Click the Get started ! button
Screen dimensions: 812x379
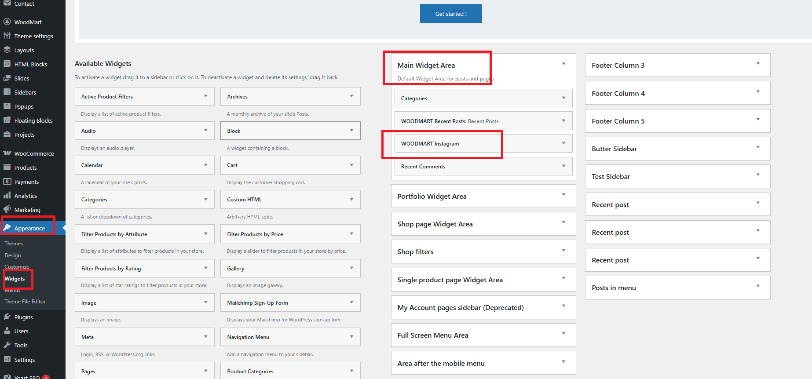point(451,14)
